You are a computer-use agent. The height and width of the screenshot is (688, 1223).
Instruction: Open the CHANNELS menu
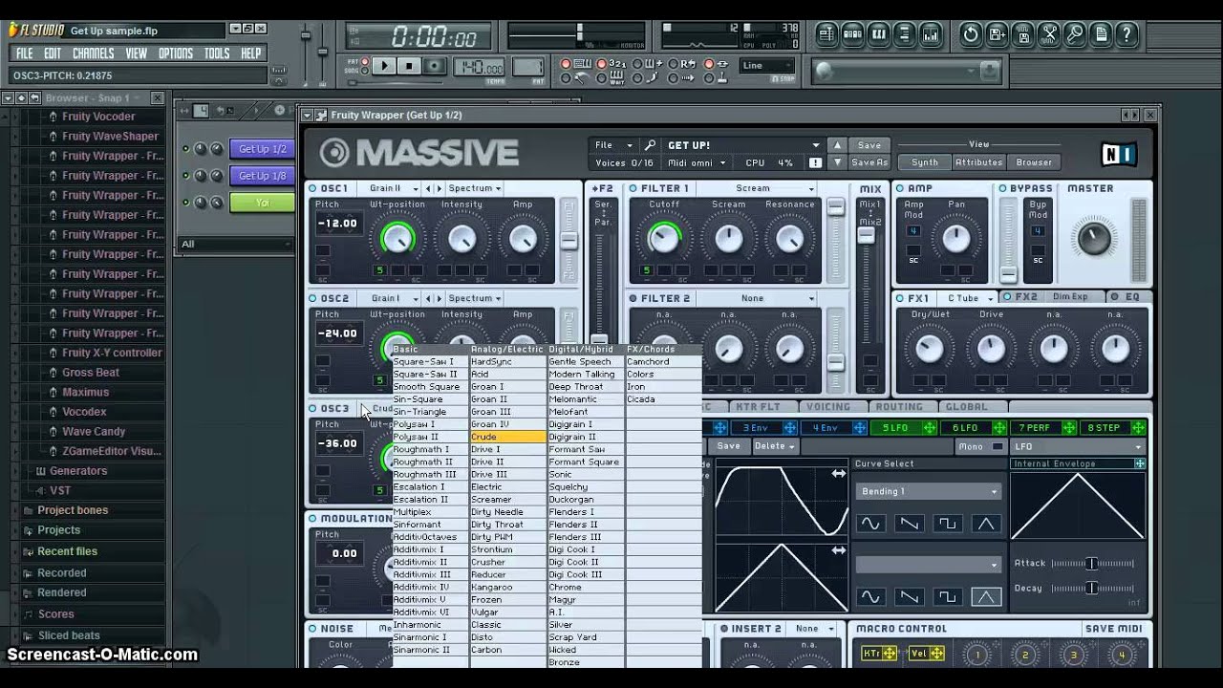93,54
